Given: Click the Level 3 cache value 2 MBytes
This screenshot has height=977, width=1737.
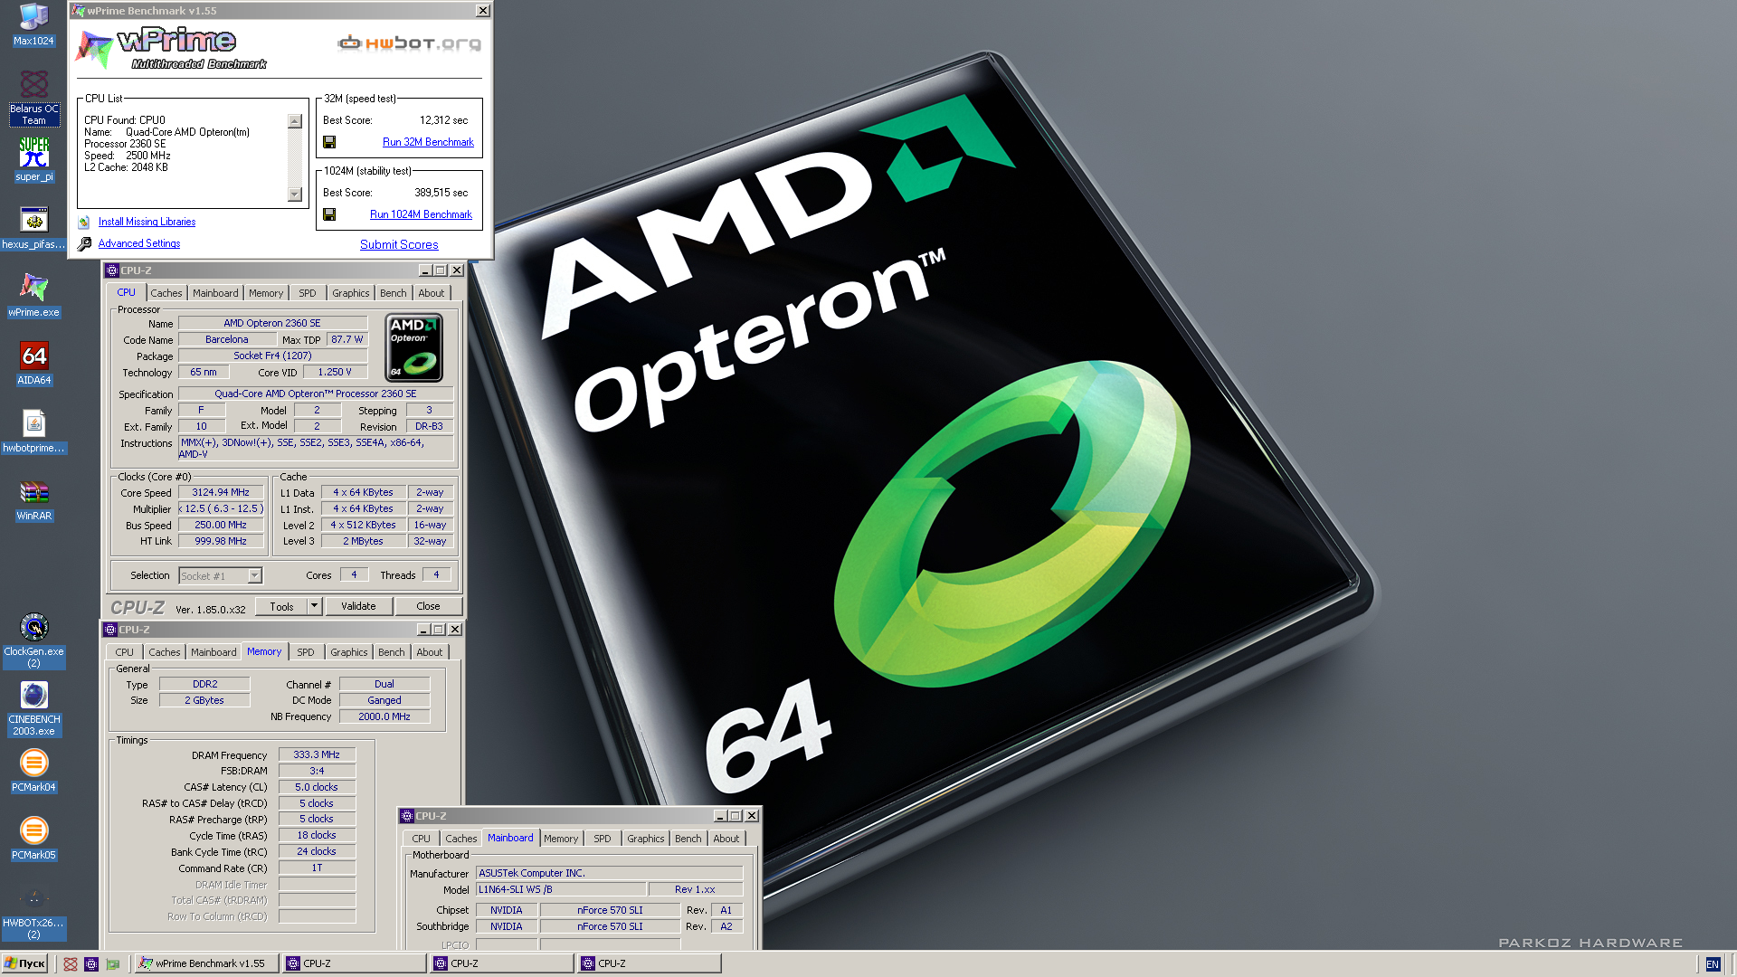Looking at the screenshot, I should pos(363,541).
